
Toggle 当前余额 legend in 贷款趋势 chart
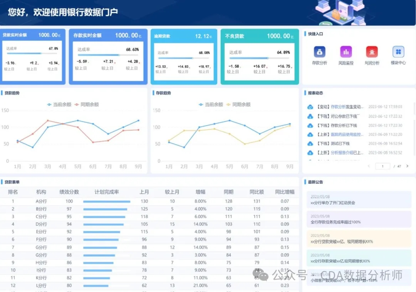(59, 105)
